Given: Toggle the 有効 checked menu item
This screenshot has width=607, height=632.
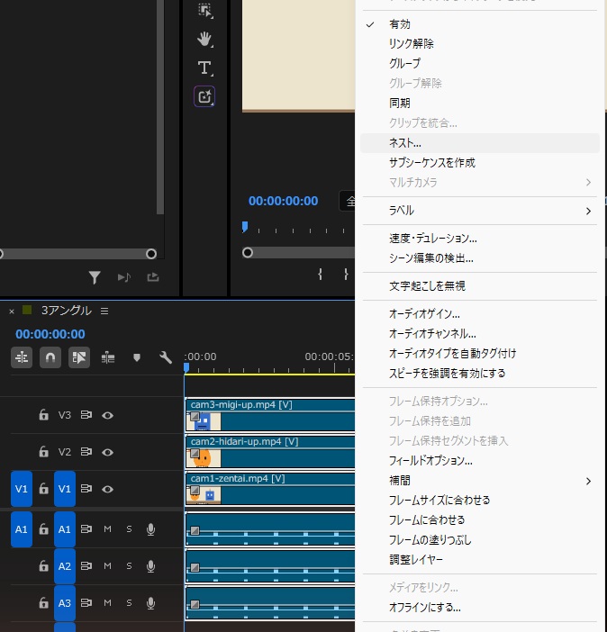Looking at the screenshot, I should point(479,24).
